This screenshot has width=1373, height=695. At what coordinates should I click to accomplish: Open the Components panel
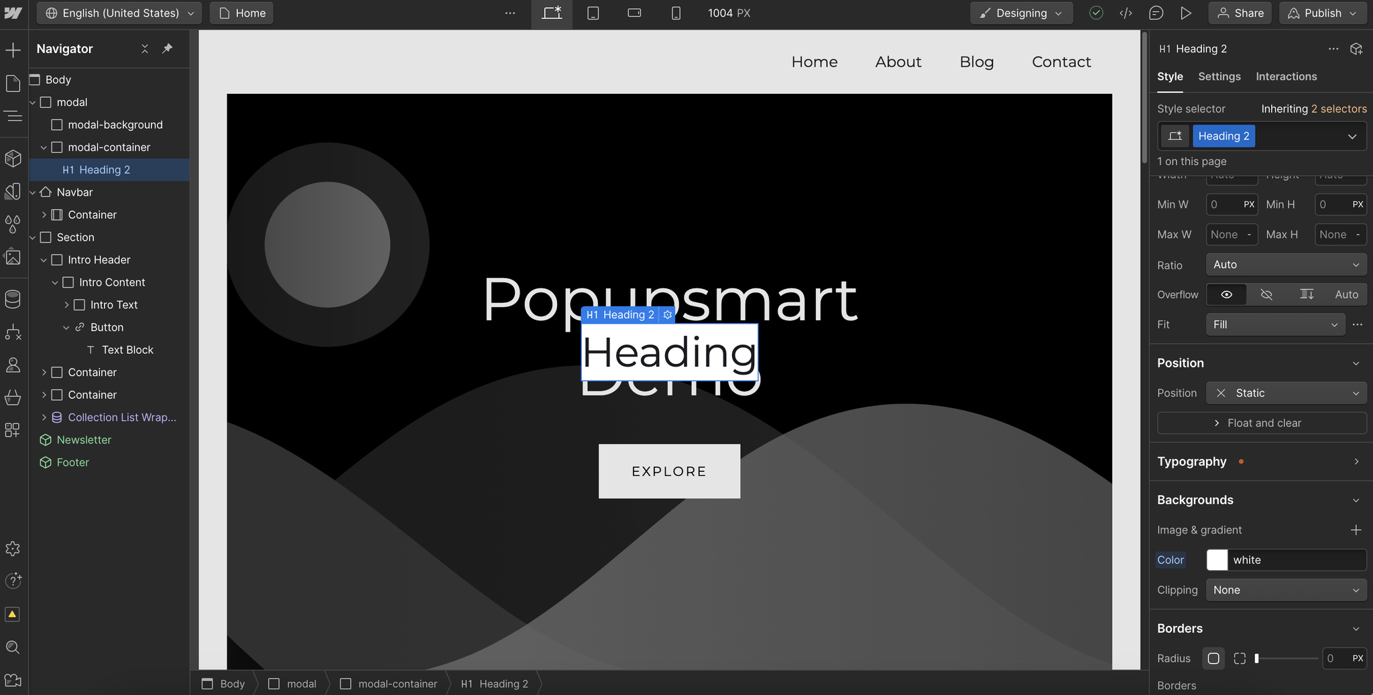coord(13,159)
